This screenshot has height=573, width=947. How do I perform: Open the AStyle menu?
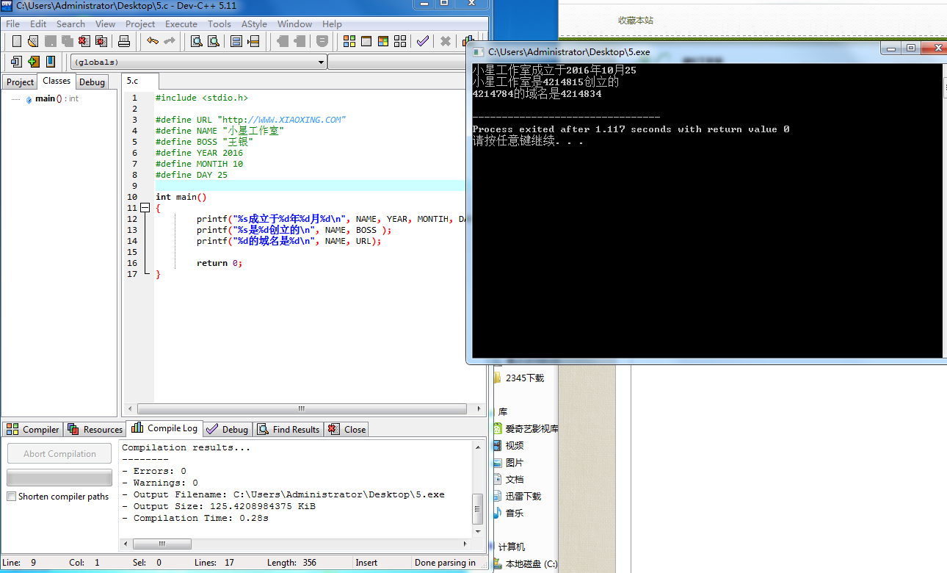tap(254, 24)
